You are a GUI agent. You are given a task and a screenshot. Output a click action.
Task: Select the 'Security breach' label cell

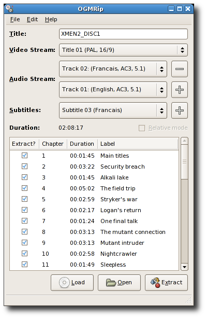point(123,167)
